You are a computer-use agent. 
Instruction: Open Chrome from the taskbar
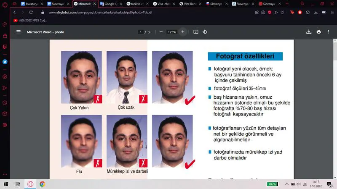click(x=42, y=184)
